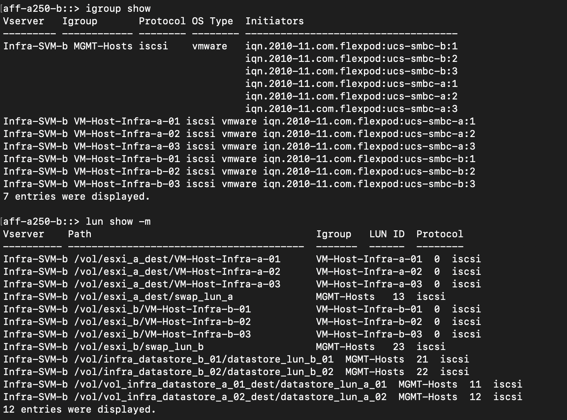The height and width of the screenshot is (420, 567).
Task: Click the datastore_lun_a_02 path
Action: [230, 397]
